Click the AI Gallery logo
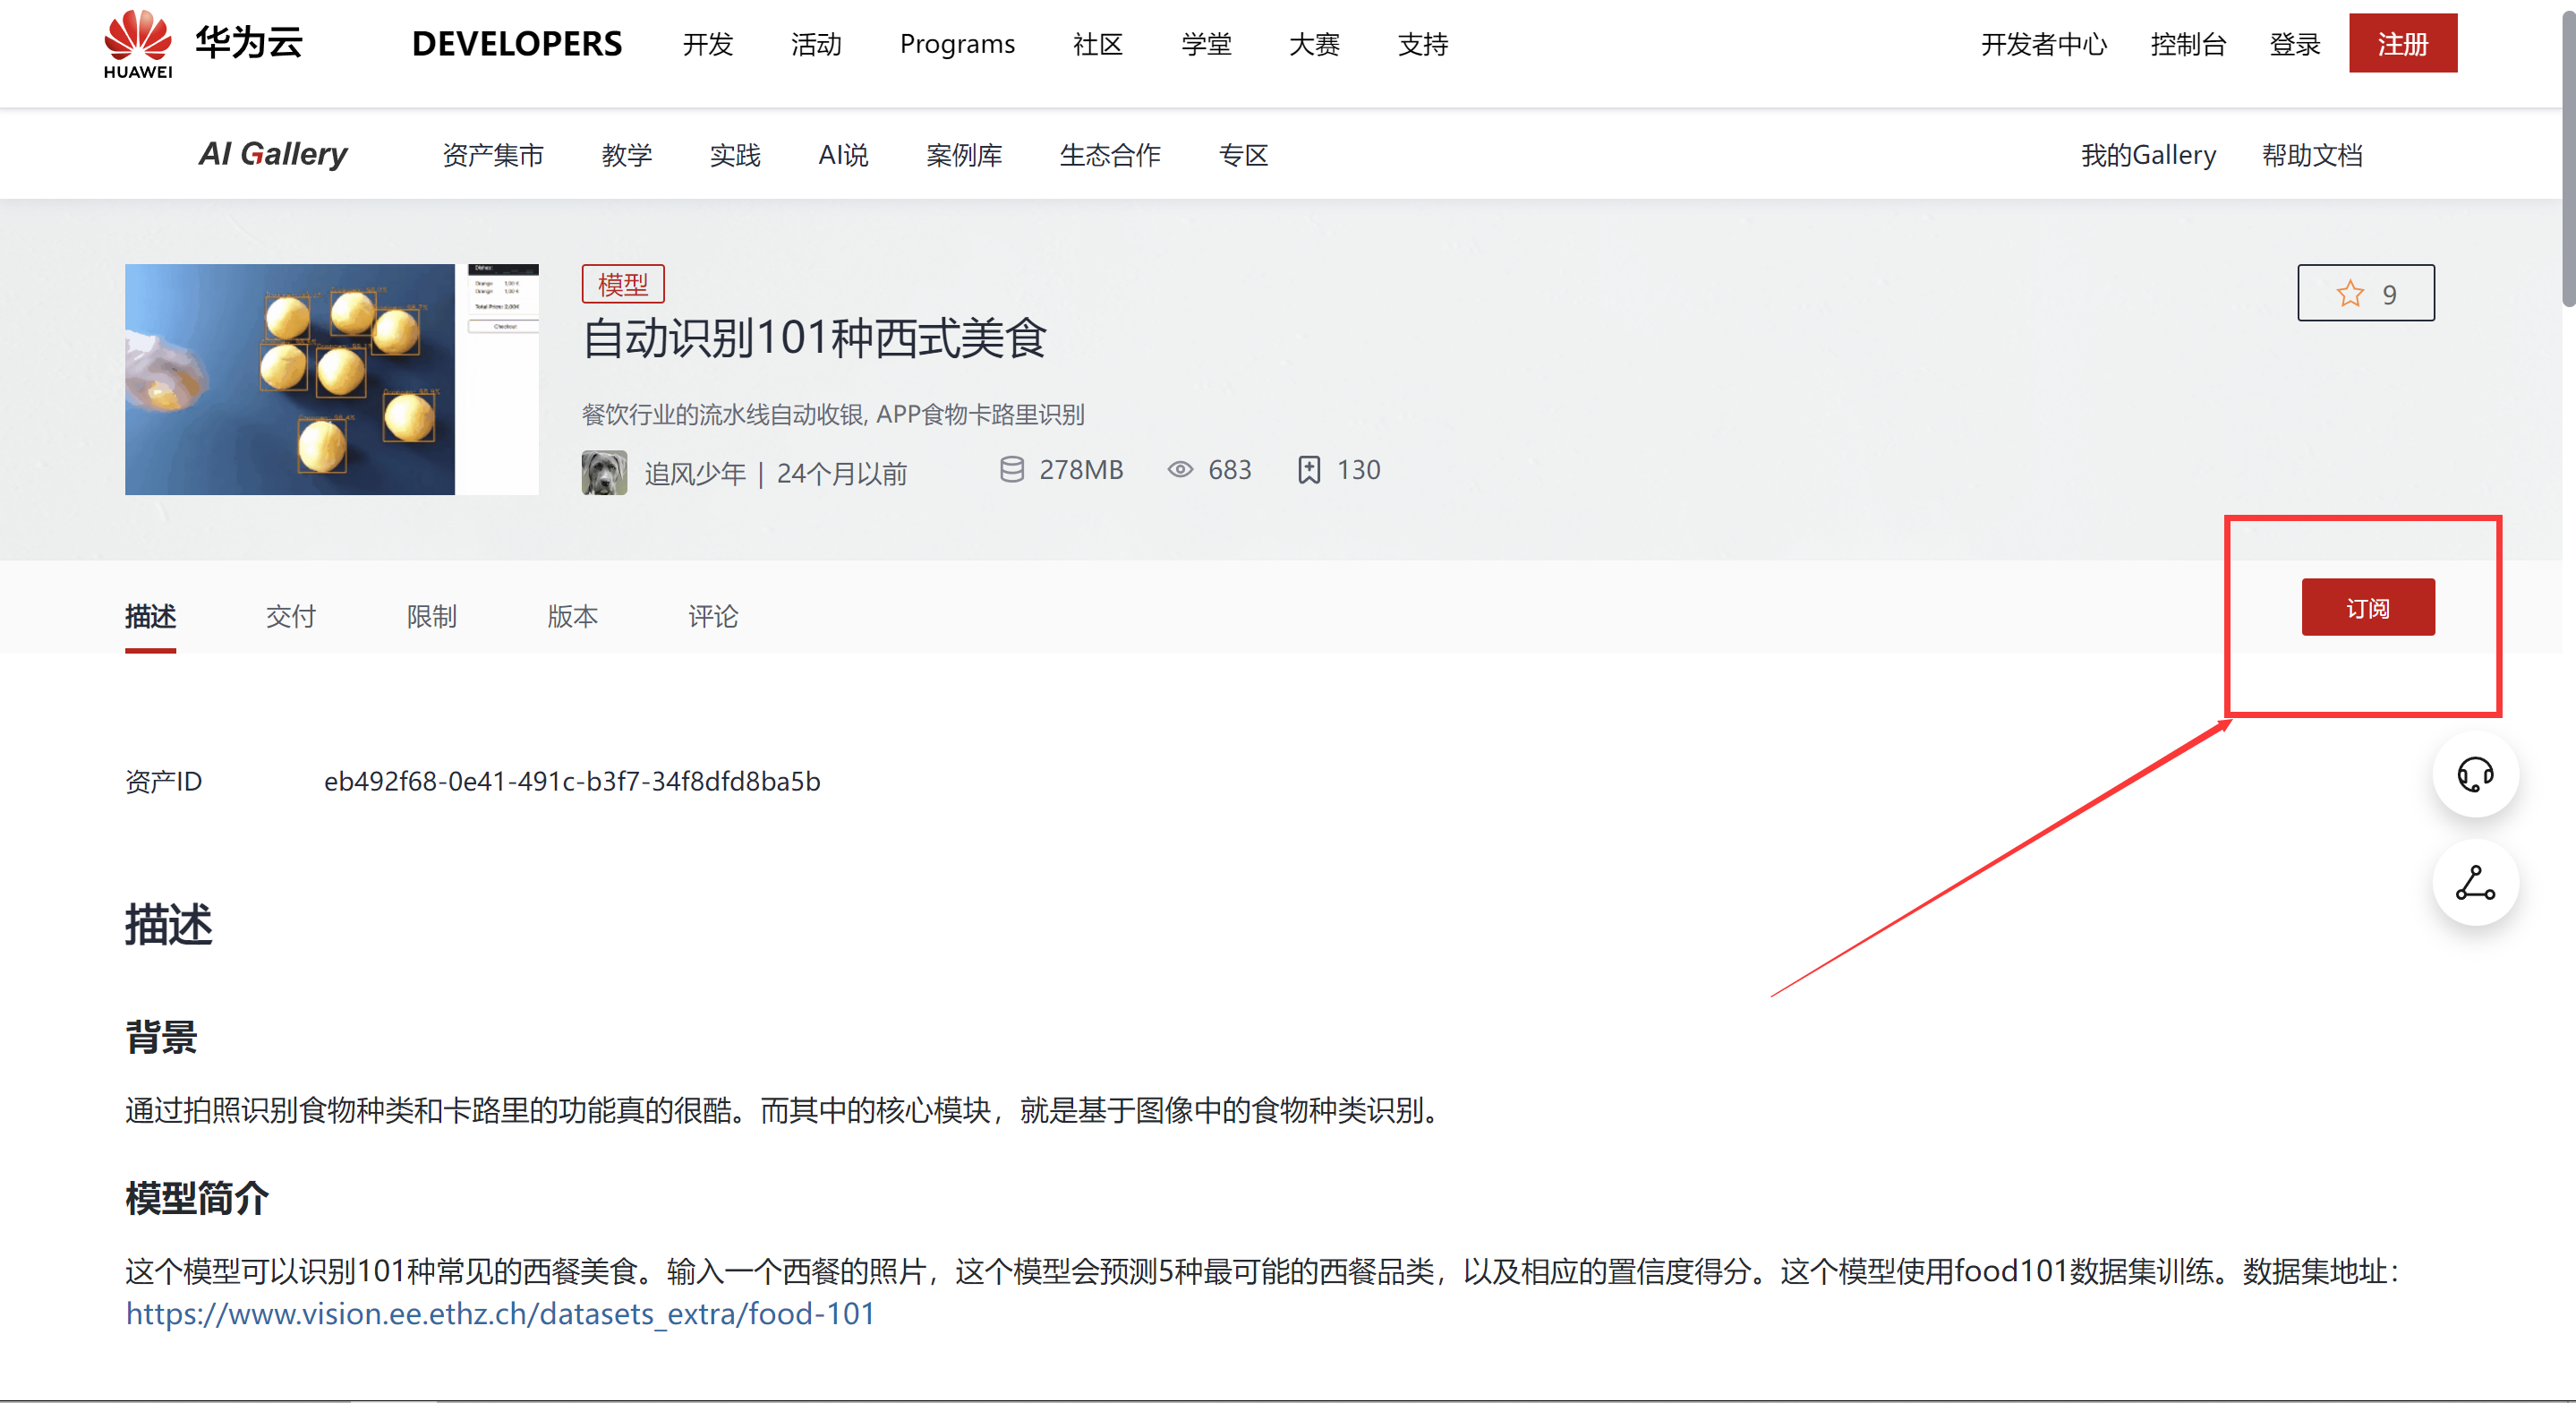 click(272, 154)
